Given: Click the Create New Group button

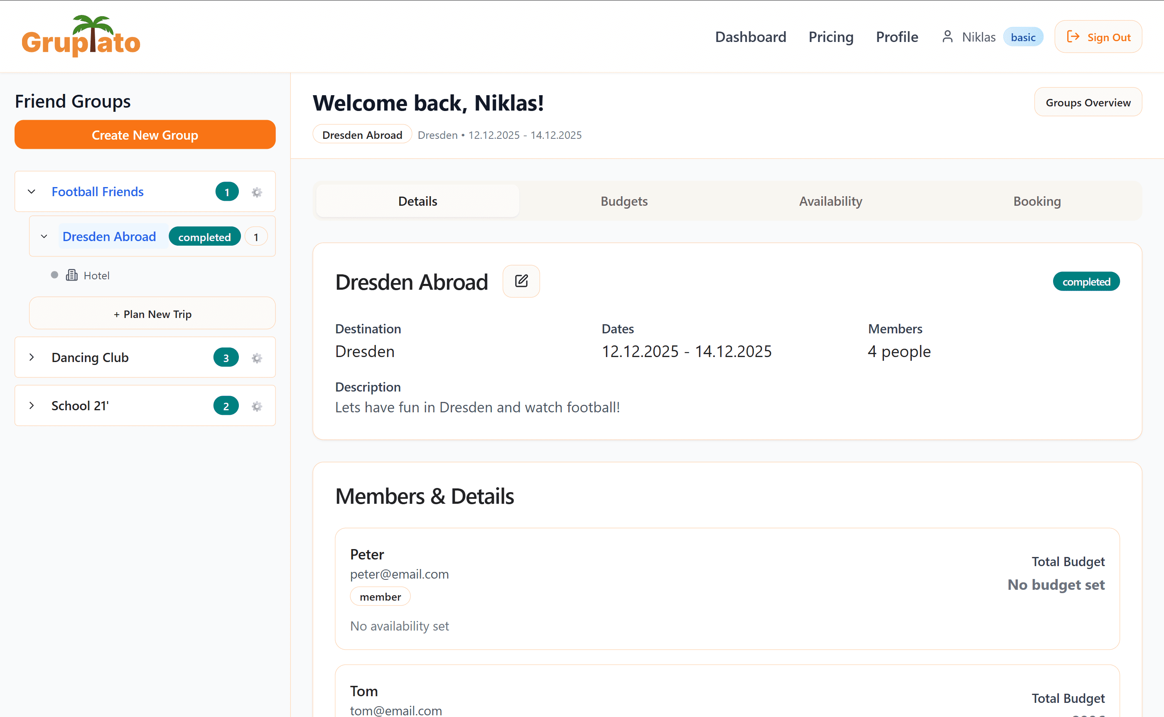Looking at the screenshot, I should coord(145,135).
